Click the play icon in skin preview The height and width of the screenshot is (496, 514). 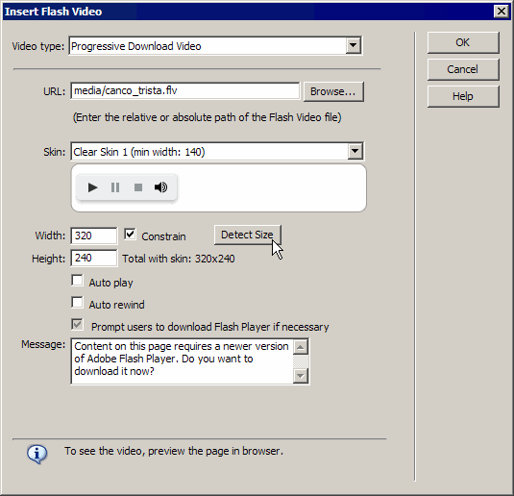point(93,187)
